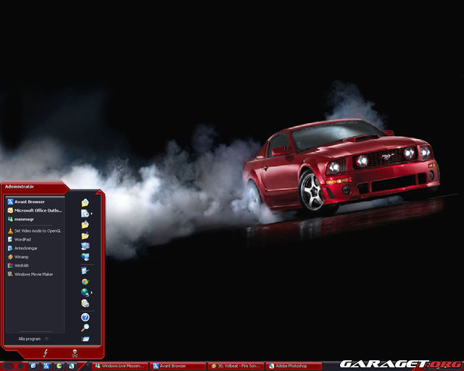Open Avant Browser from the start menu

[x=29, y=201]
